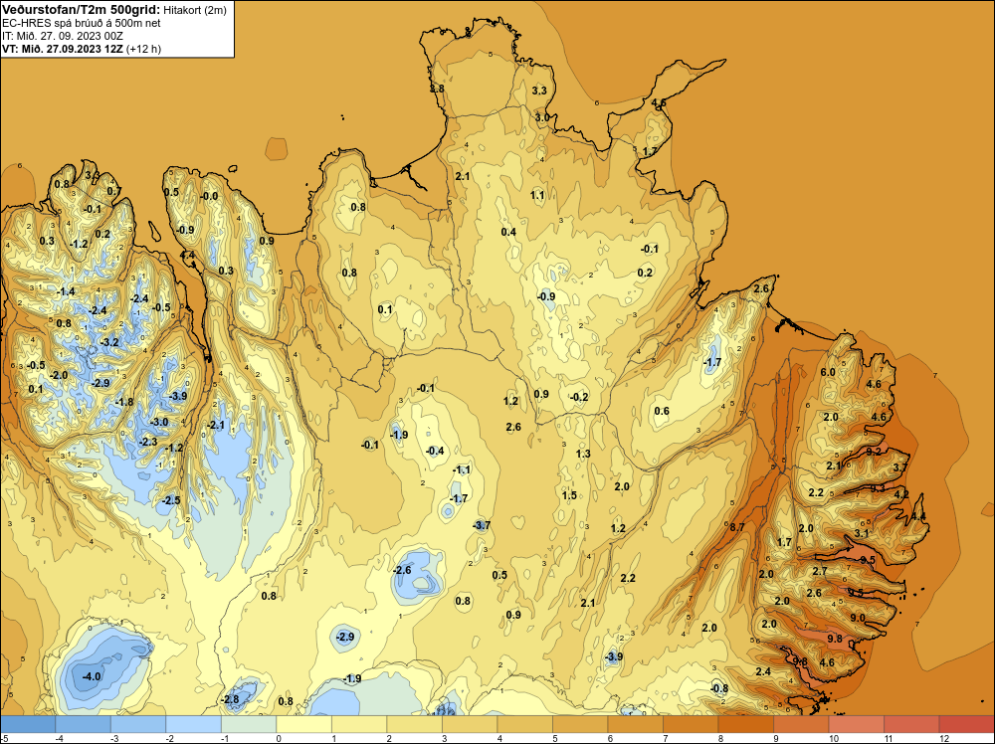Click the '(+12 h)' forecast offset label
995x744 pixels.
(x=144, y=49)
